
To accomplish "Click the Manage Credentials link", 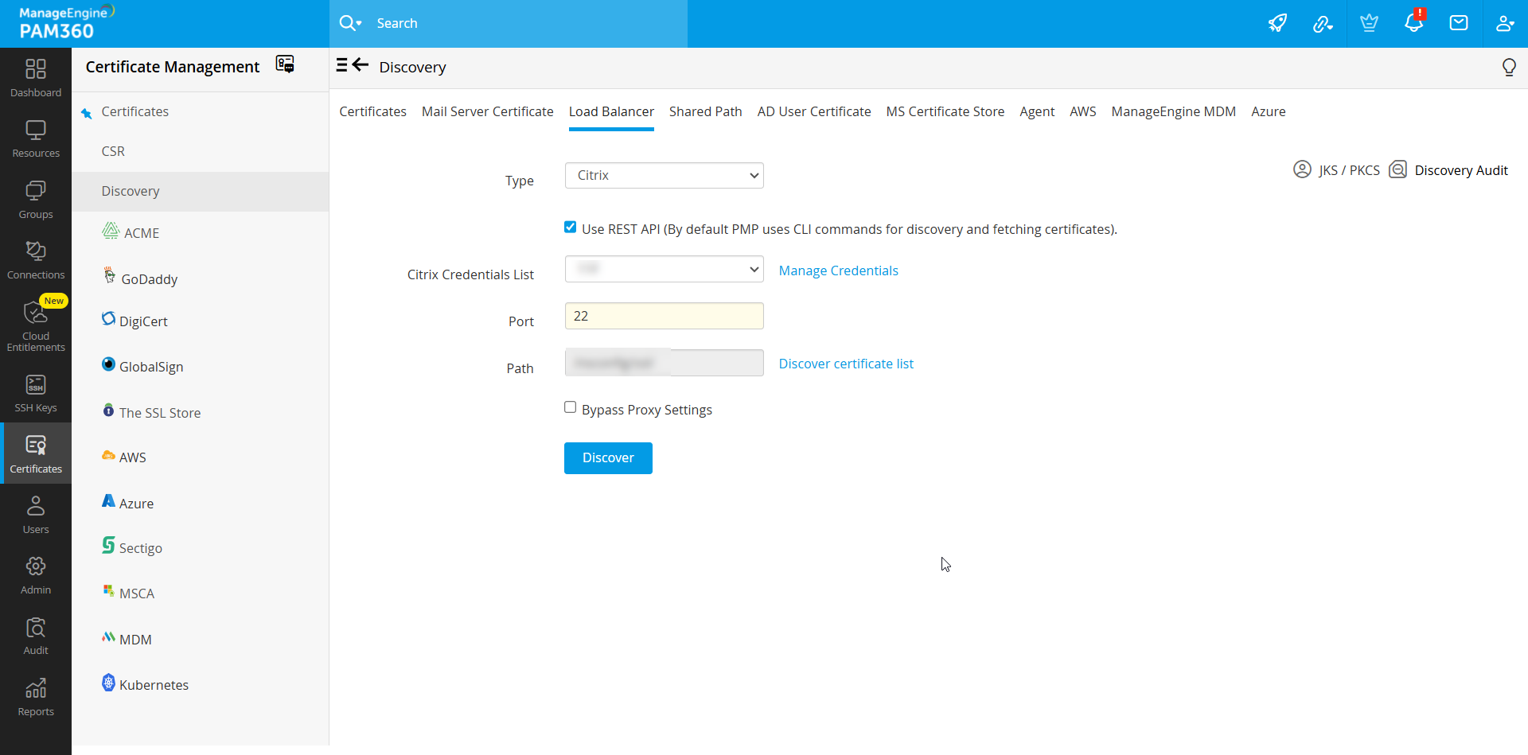I will point(838,270).
